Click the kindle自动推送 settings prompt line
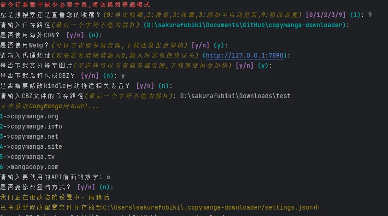This screenshot has height=216, width=388. coord(86,86)
